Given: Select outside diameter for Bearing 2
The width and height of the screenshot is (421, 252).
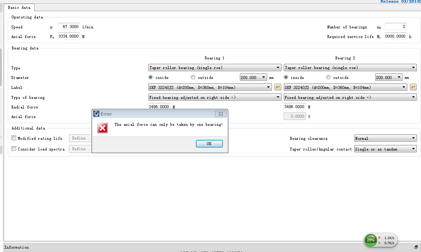Looking at the screenshot, I should click(x=328, y=77).
